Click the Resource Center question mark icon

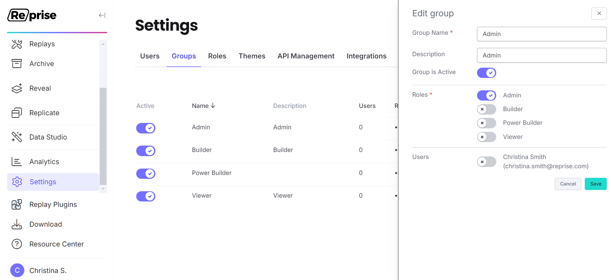[17, 244]
